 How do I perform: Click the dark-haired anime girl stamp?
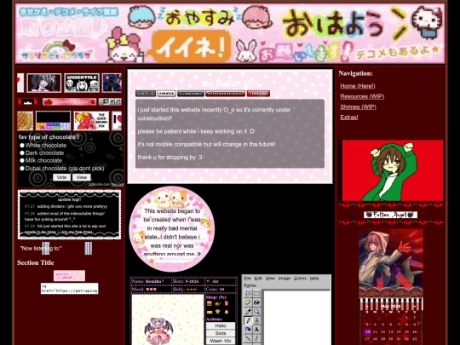coord(44,83)
